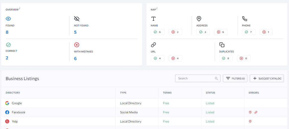Image resolution: width=289 pixels, height=129 pixels.
Task: Click the Name text T icon
Action: tap(153, 19)
